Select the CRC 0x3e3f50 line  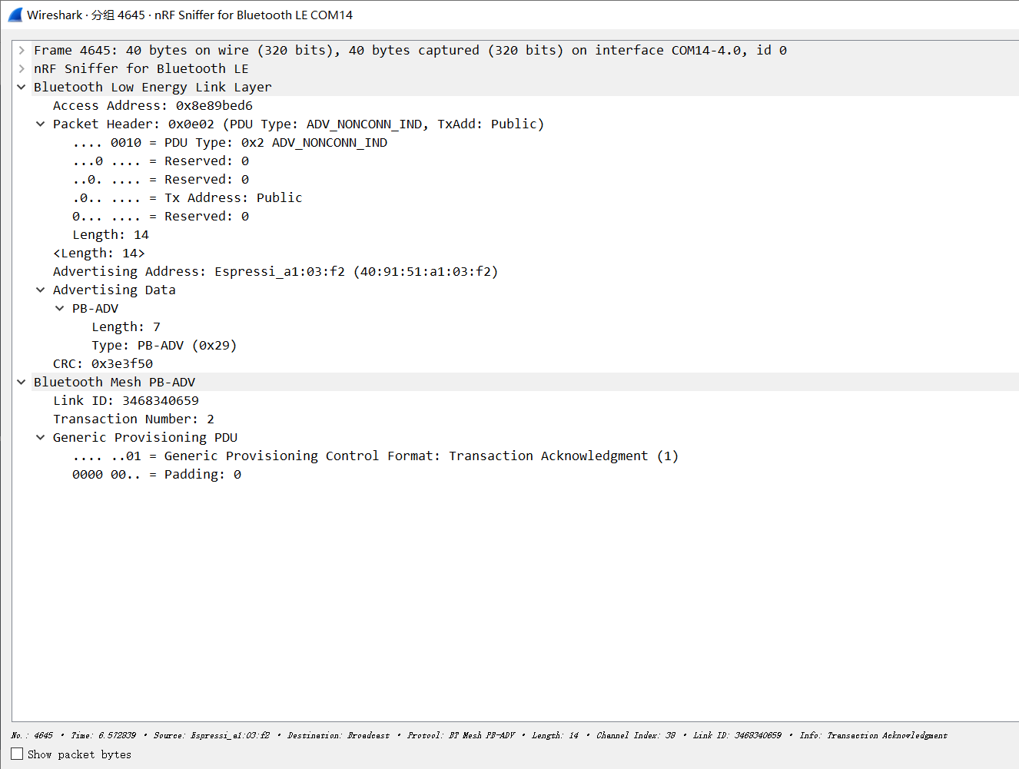click(x=102, y=363)
